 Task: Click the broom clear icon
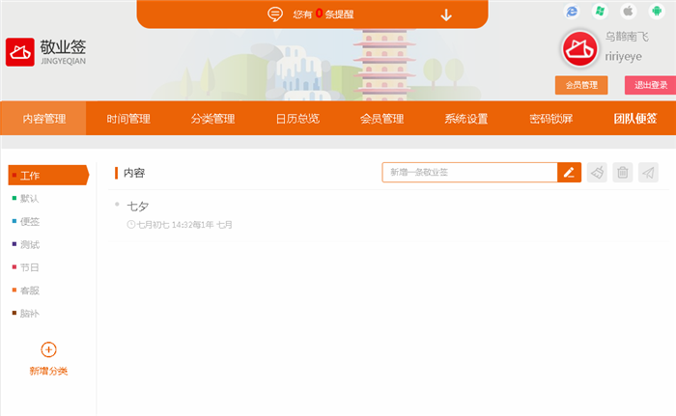pos(597,173)
